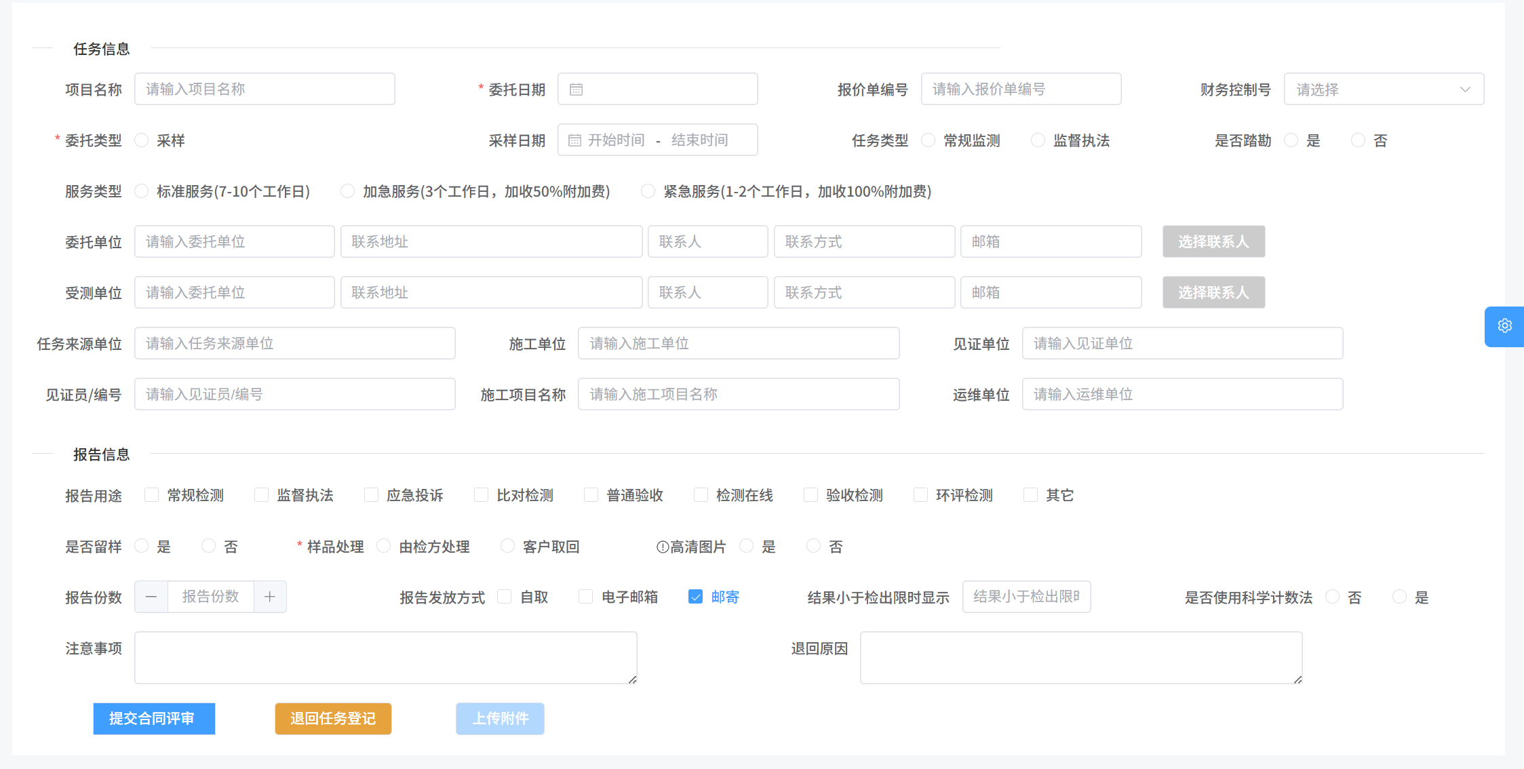Uncheck the 邮寄 delivery checkbox
This screenshot has height=769, width=1524.
click(696, 597)
